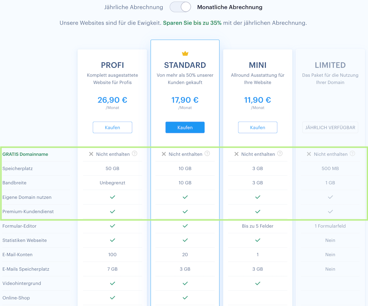Click Kaufen button for STANDARD plan
Viewport: 368px width, 306px height.
tap(185, 127)
